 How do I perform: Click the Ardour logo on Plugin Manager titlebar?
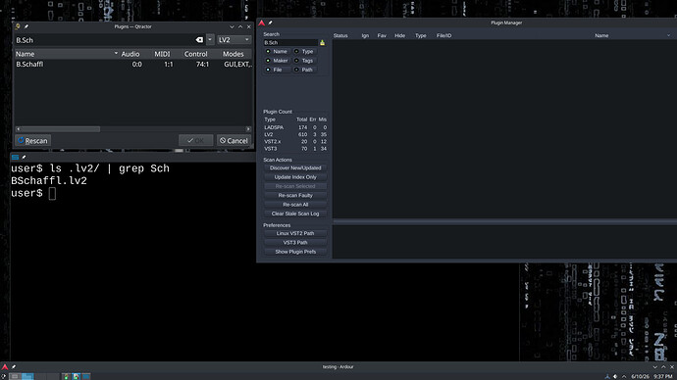262,23
